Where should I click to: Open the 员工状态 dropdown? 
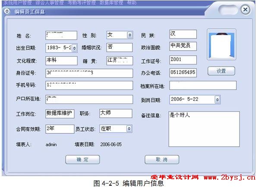129,129
